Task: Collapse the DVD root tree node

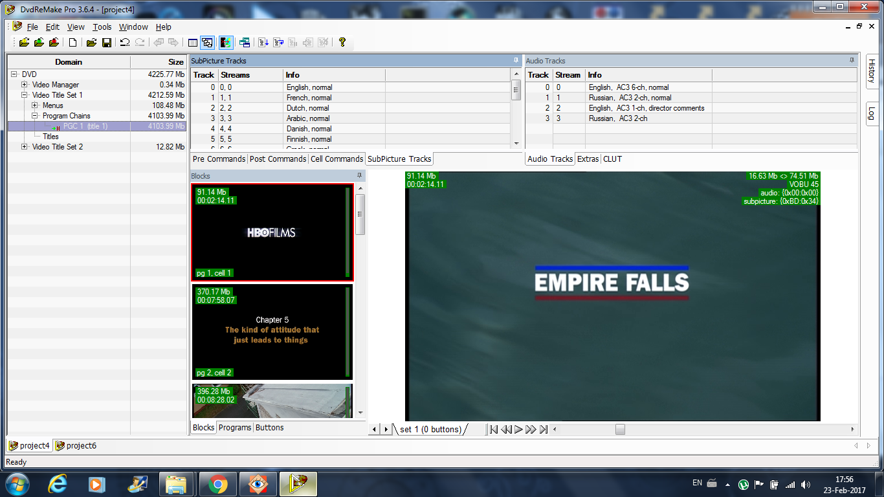Action: pos(14,74)
